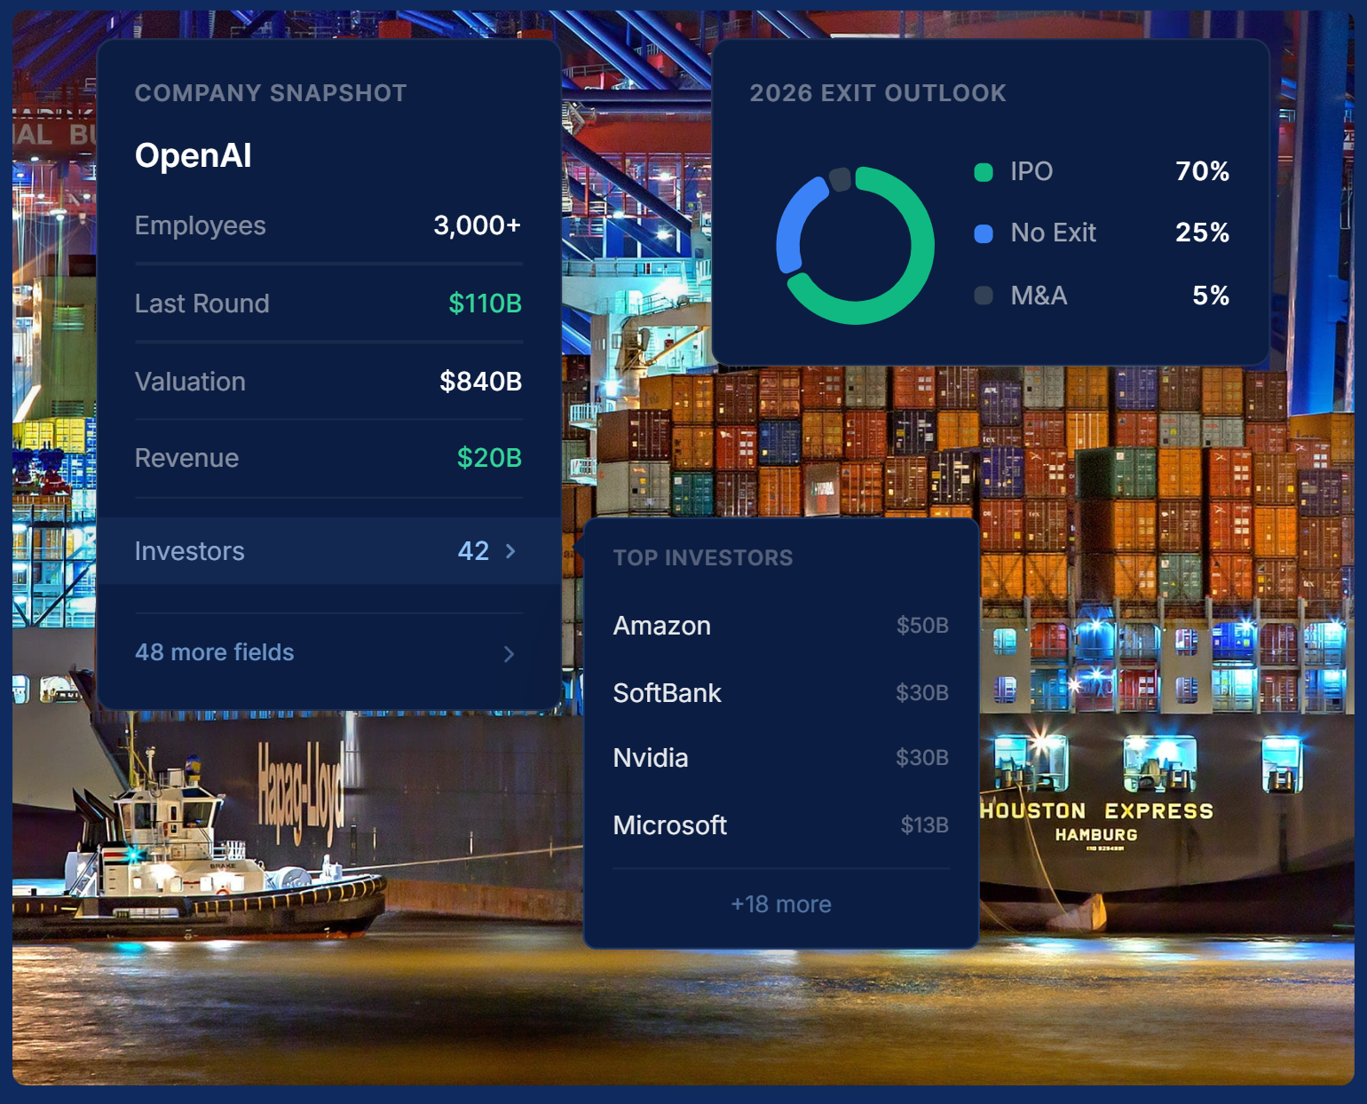Select the Microsoft investor row
The width and height of the screenshot is (1367, 1104).
click(781, 825)
